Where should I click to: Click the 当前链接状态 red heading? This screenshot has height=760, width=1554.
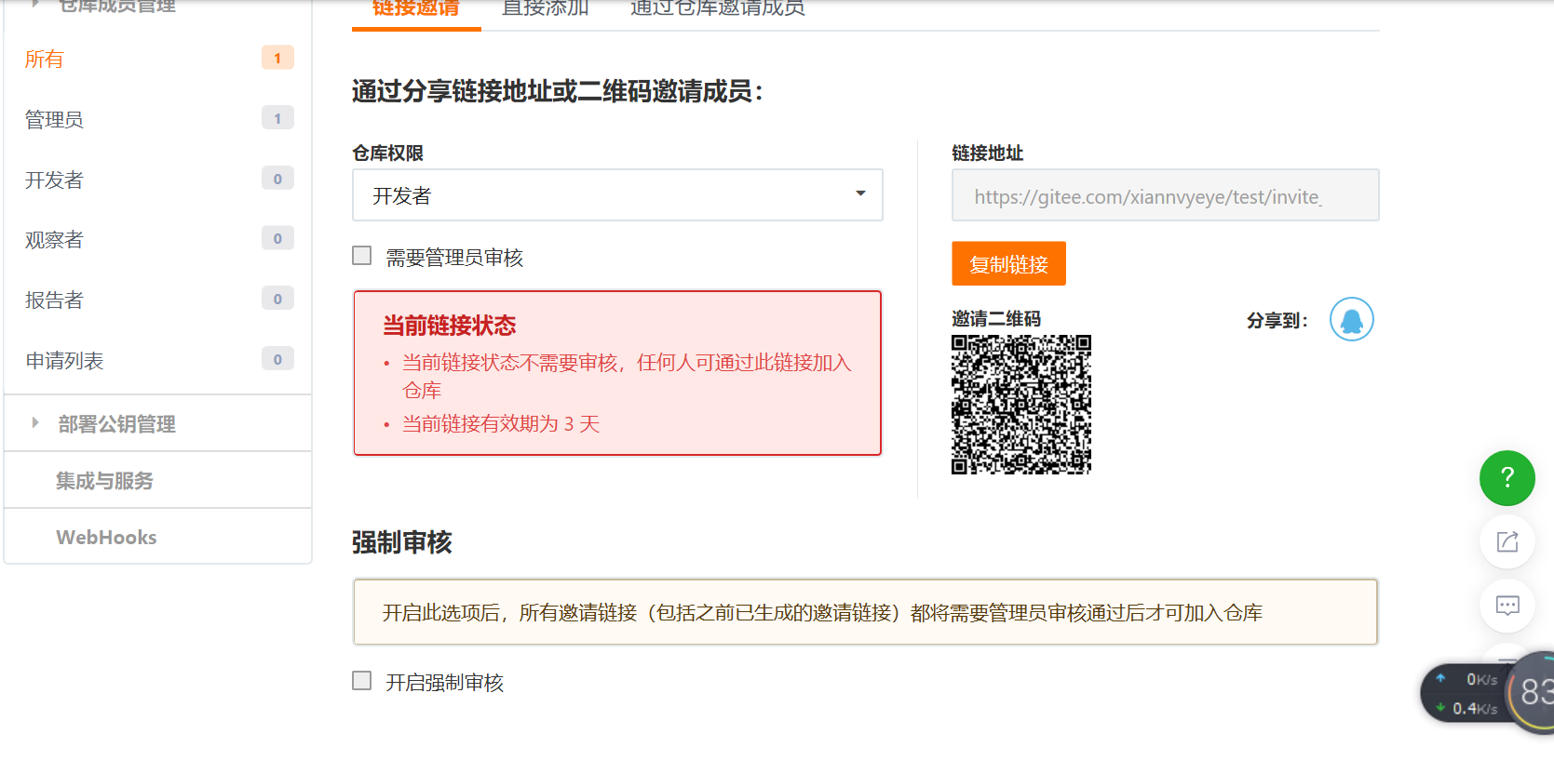(450, 326)
